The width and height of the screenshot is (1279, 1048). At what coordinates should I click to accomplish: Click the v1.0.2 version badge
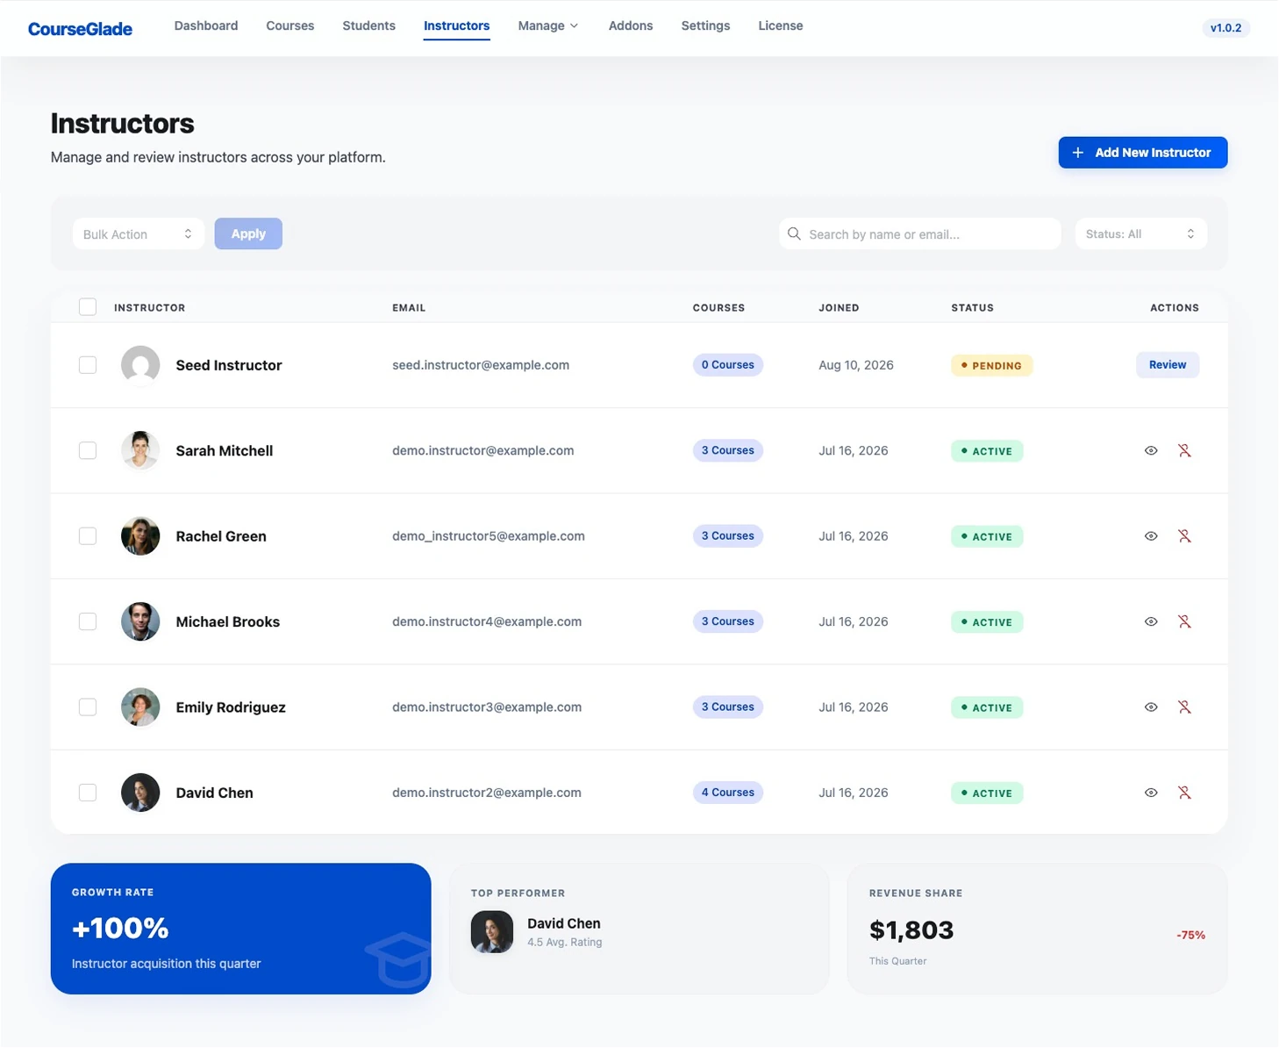1225,28
